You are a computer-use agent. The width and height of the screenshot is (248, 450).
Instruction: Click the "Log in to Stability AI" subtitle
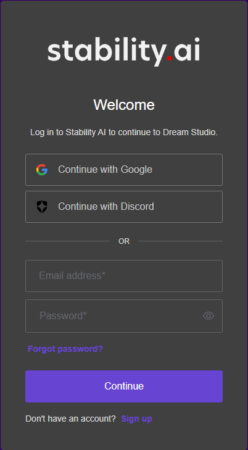tap(124, 133)
